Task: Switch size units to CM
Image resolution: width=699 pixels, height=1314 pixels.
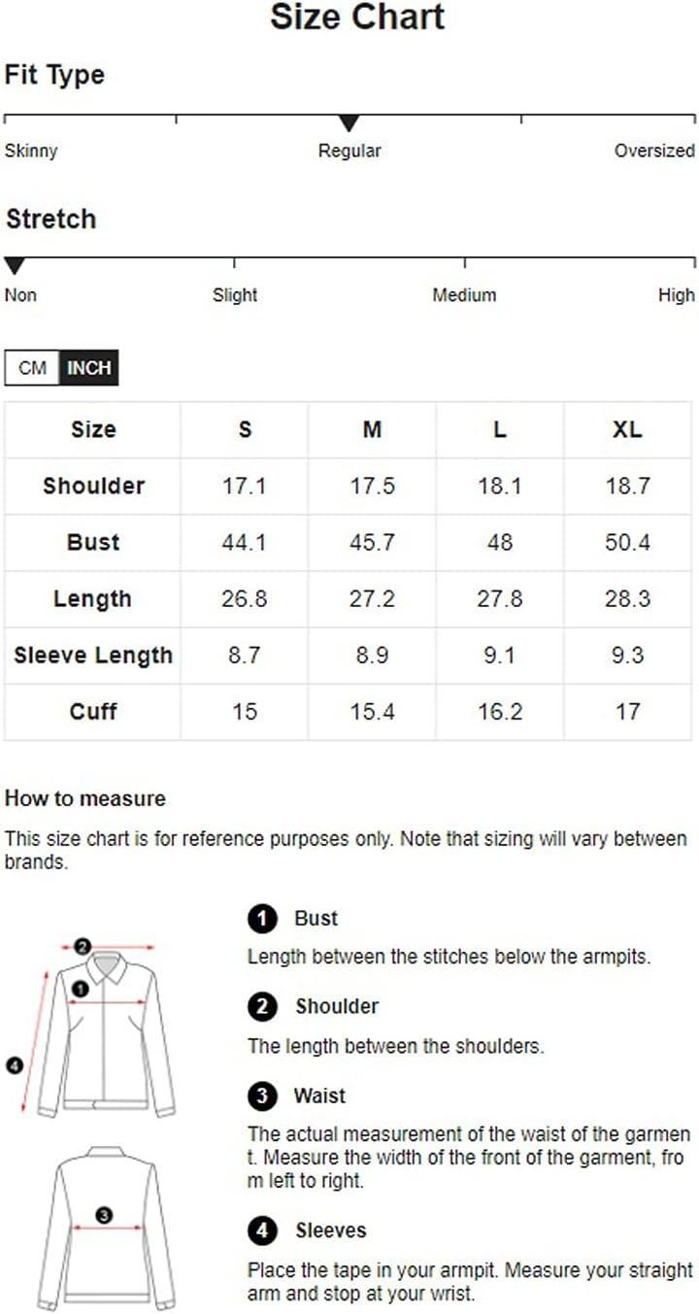Action: coord(32,368)
